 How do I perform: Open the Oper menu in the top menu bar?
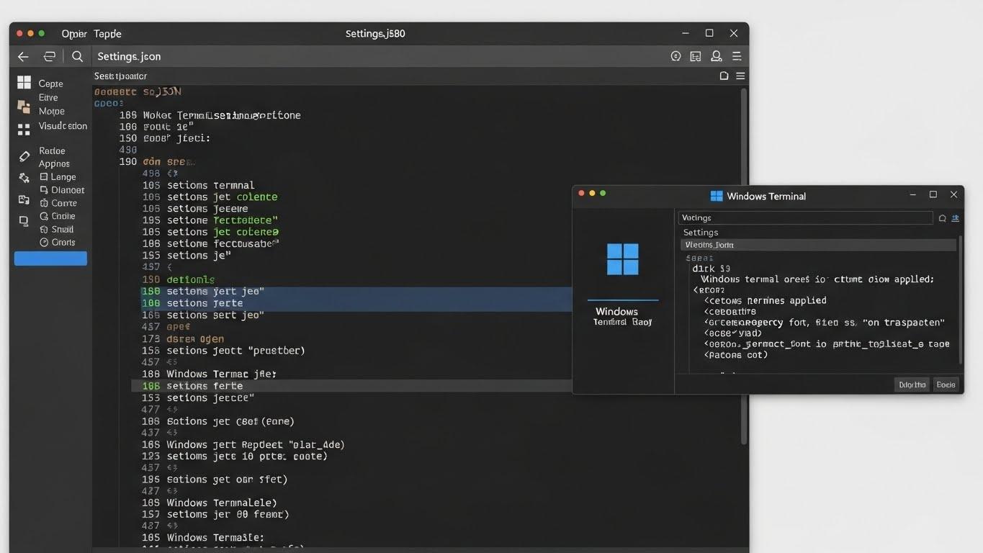pos(72,33)
